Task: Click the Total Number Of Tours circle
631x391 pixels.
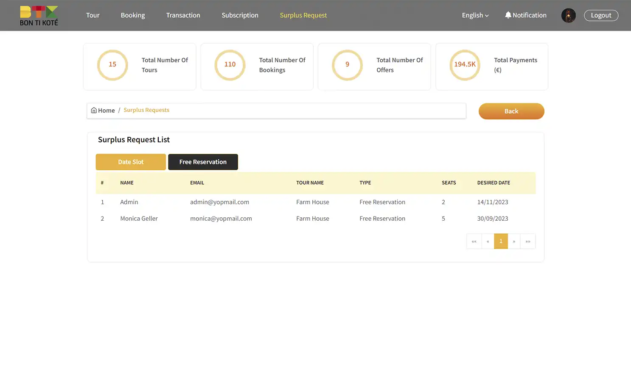Action: click(112, 65)
